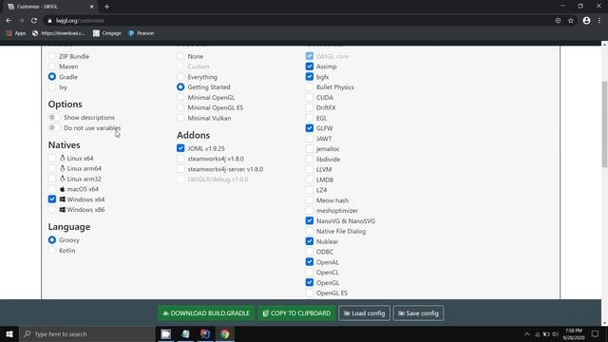Show hidden system tray icons
608x342 pixels.
tap(527, 333)
